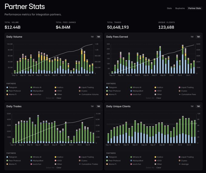
Task: Toggle Telegram in Daily Fees Earned legend
Action: tap(111, 87)
